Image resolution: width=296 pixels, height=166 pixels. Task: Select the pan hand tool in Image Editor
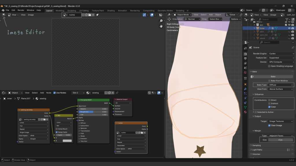(161, 26)
